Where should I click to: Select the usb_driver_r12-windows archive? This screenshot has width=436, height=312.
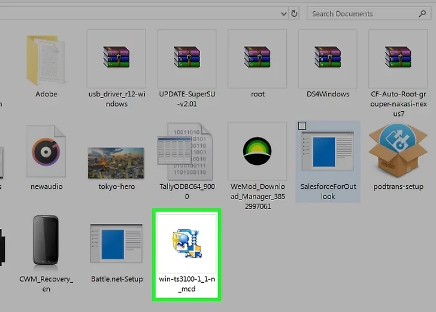116,59
